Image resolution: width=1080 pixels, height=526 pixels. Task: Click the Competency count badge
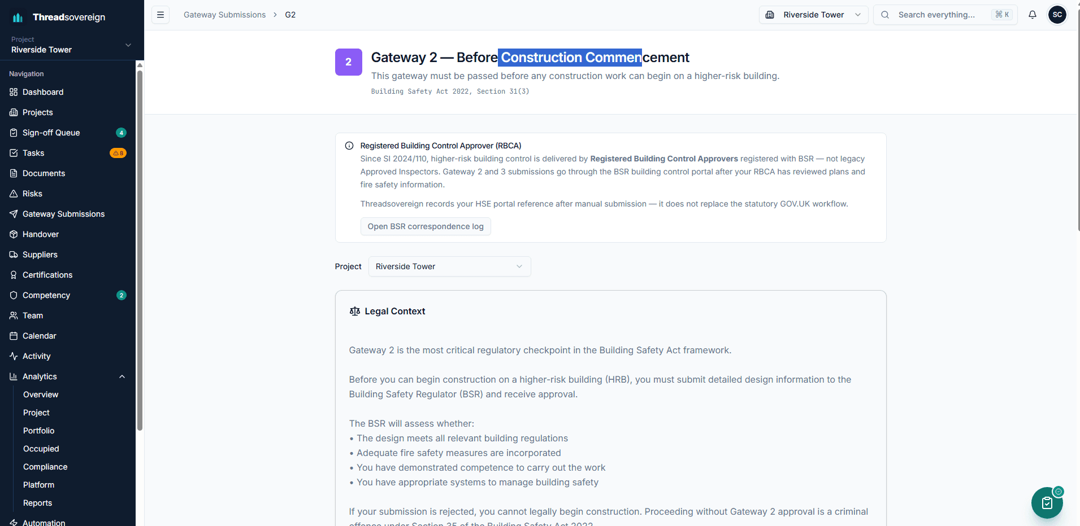coord(121,295)
